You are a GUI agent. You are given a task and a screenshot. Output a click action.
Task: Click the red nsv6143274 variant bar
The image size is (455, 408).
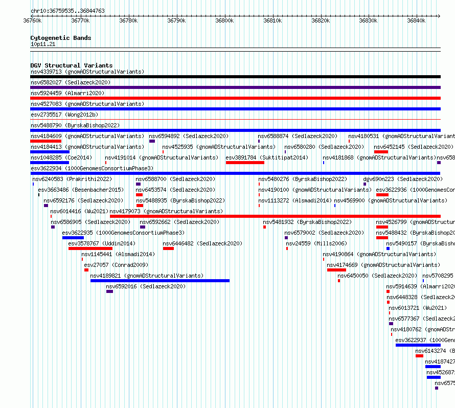pyautogui.click(x=419, y=356)
